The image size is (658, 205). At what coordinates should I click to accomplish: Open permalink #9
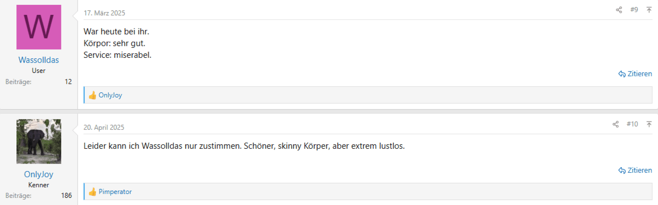tap(634, 10)
